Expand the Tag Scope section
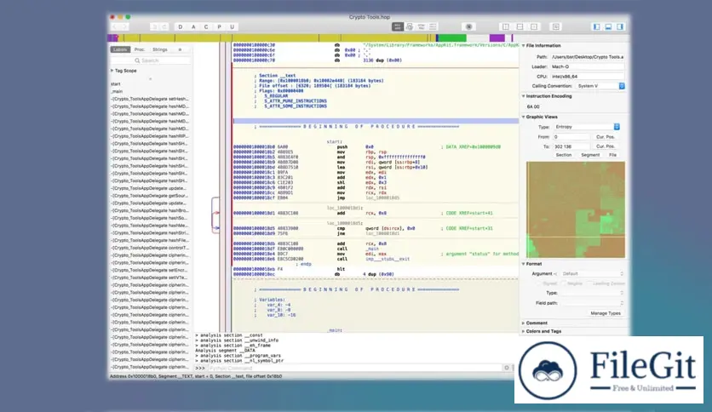 112,71
